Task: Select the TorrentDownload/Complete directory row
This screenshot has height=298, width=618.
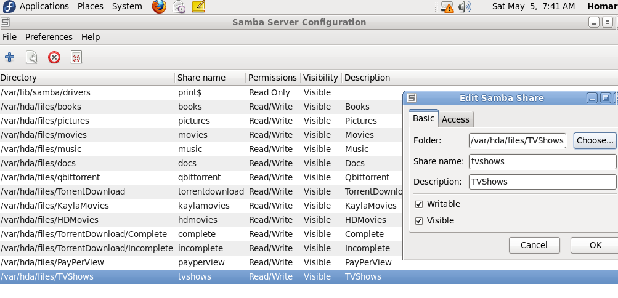Action: point(201,234)
